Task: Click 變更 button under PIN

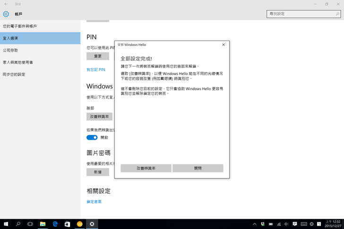Action: tap(98, 56)
